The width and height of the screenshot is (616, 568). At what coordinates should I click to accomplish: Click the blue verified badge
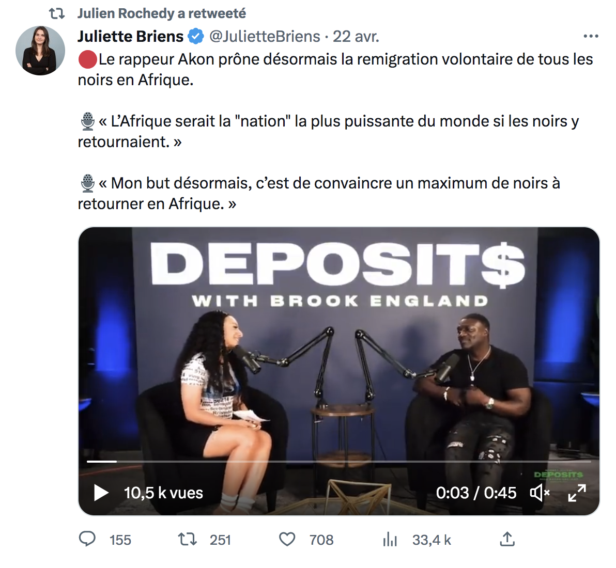pyautogui.click(x=196, y=37)
